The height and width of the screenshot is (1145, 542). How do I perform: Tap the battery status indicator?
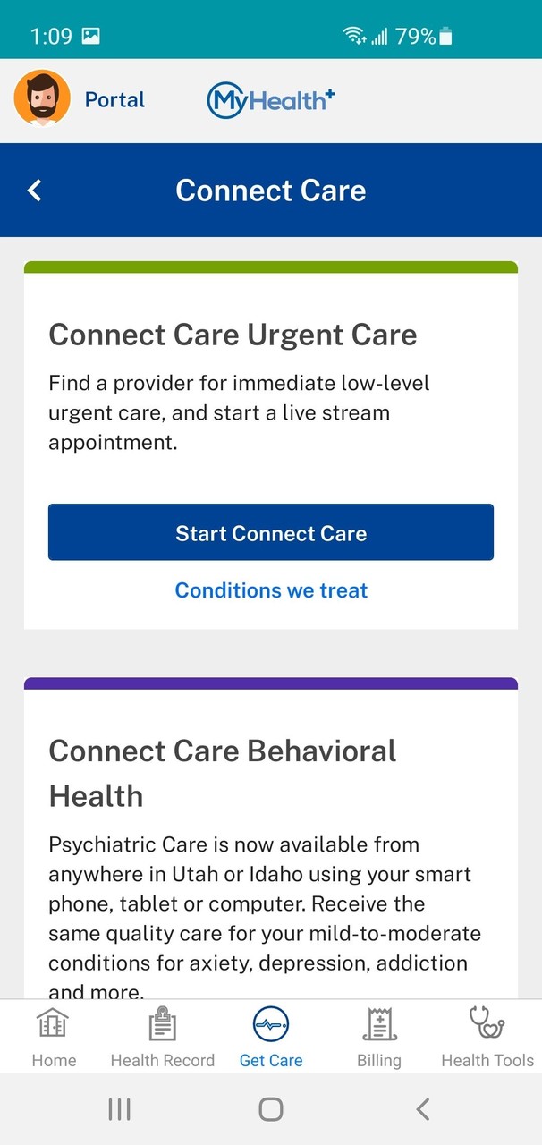pos(446,37)
